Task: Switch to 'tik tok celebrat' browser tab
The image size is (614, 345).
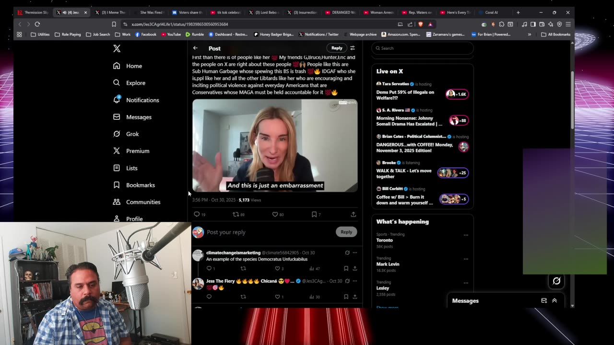Action: click(x=225, y=12)
